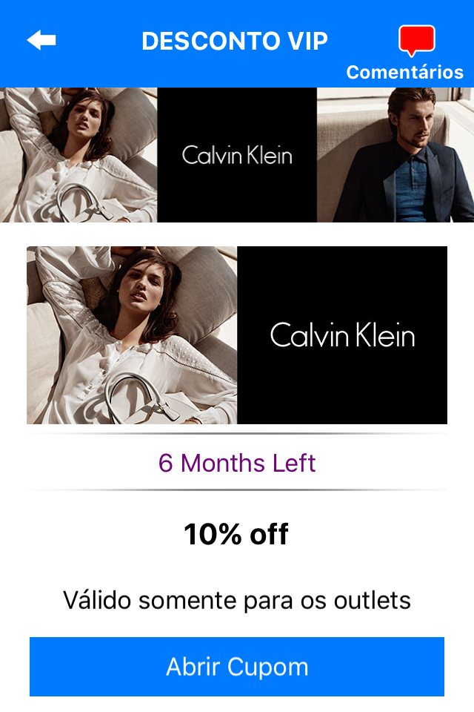
Task: Open the large coupon woman photo
Action: tap(132, 335)
